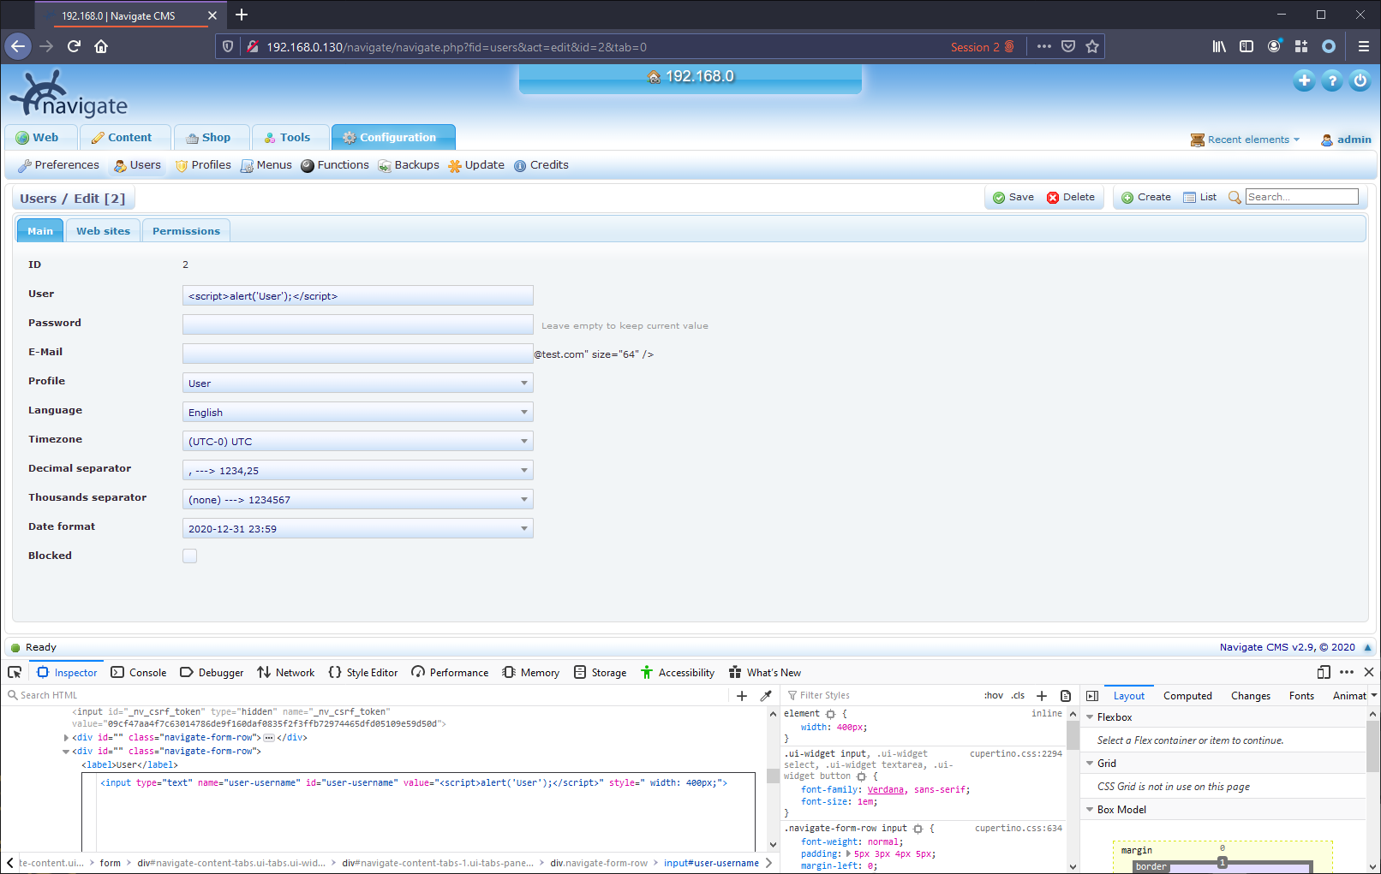Open the Profile dropdown set to User

(x=358, y=383)
